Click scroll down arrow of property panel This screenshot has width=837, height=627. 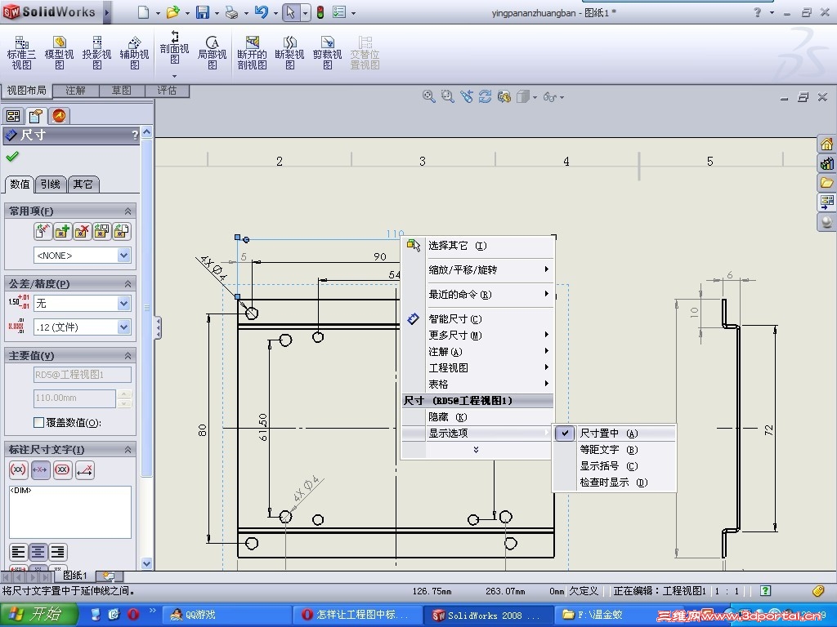point(147,563)
